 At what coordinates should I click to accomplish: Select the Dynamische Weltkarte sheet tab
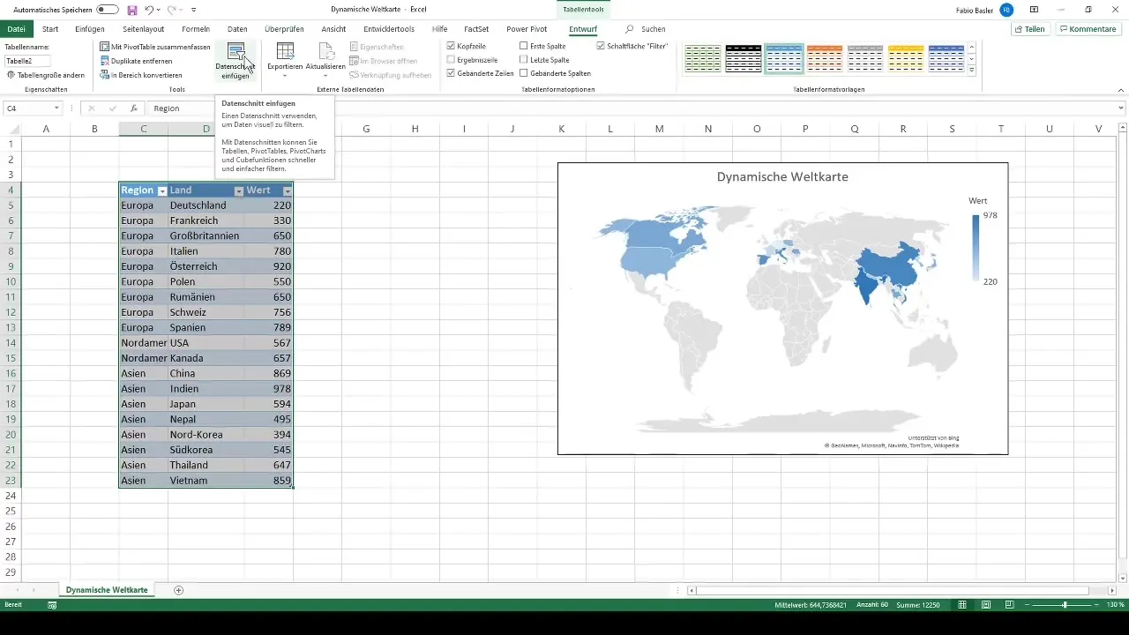(x=108, y=589)
